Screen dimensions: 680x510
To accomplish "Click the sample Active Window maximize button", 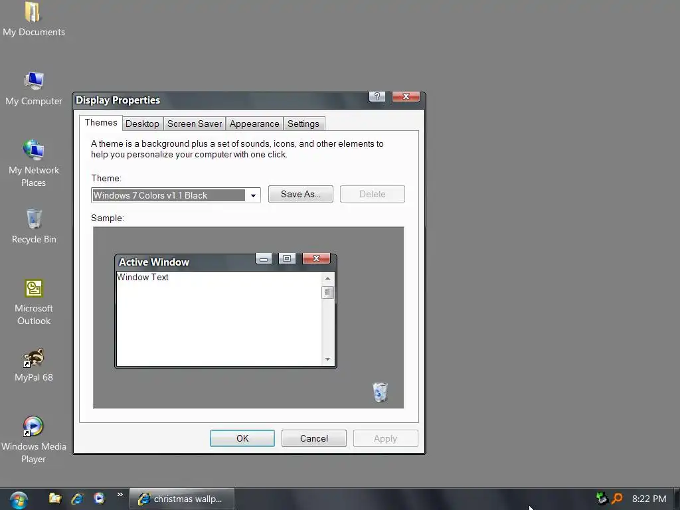I will (287, 259).
